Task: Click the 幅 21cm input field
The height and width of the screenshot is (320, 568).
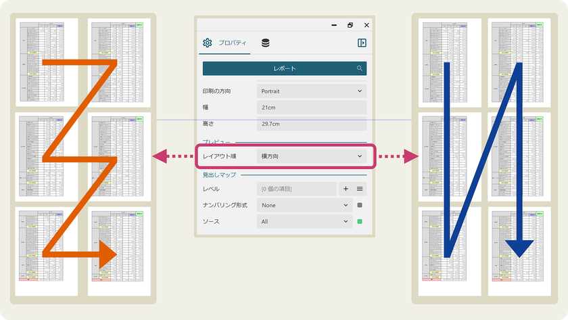Action: [312, 108]
